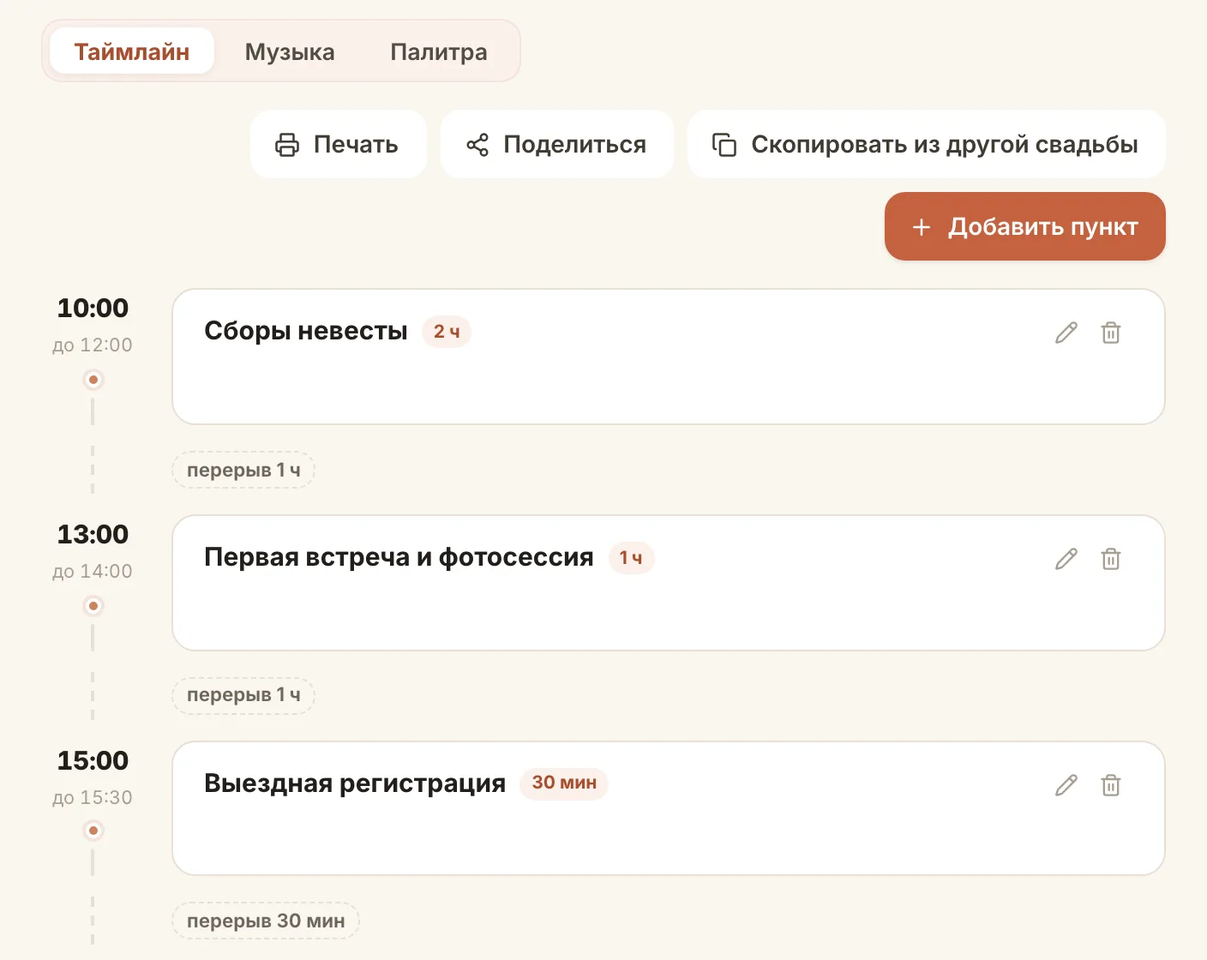Viewport: 1207px width, 960px height.
Task: Click the Добавить пункт button
Action: (x=1024, y=226)
